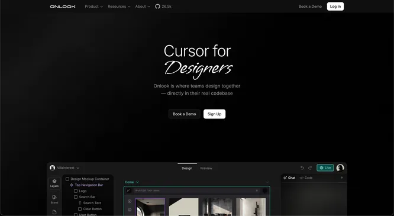Image resolution: width=394 pixels, height=216 pixels.
Task: Click the Sign Up button
Action: click(214, 114)
